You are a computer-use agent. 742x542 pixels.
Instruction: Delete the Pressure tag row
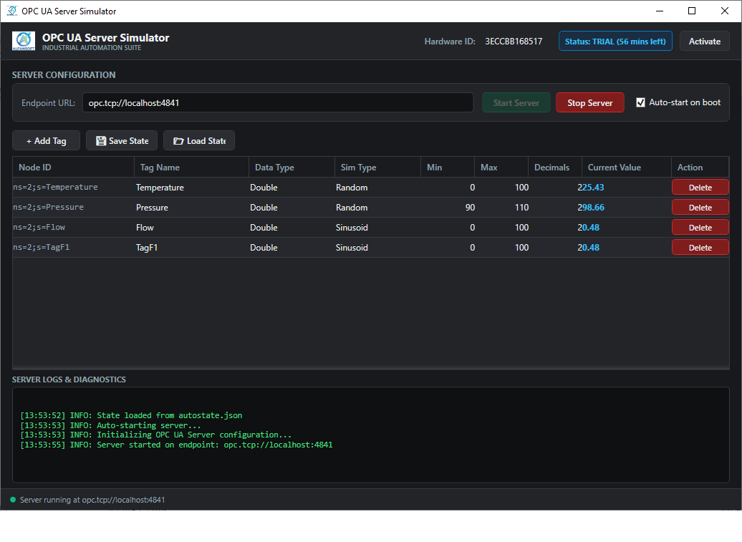click(700, 207)
